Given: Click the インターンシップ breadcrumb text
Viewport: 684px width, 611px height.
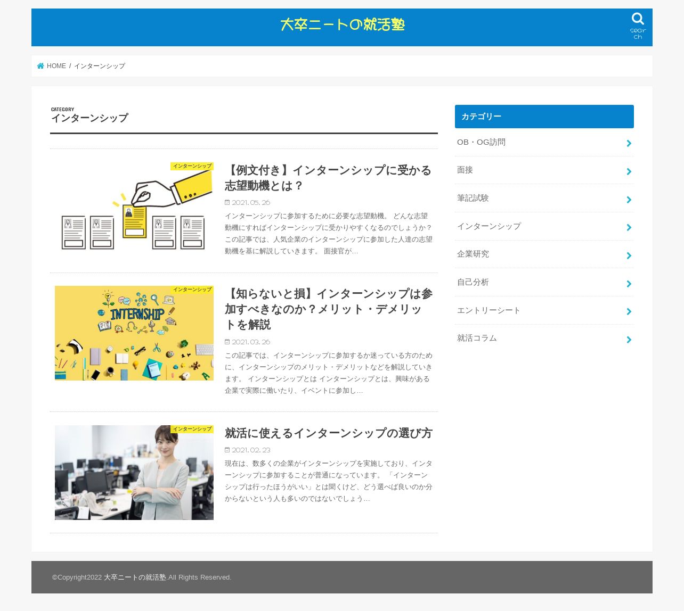Looking at the screenshot, I should point(100,66).
